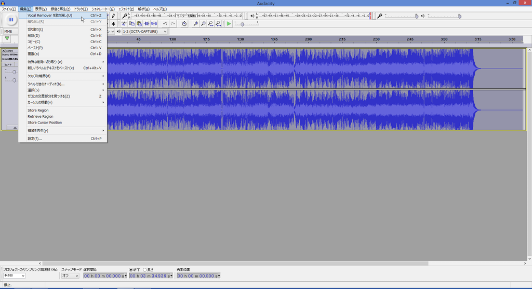This screenshot has width=532, height=289.
Task: Click the Fit Selection zoom icon
Action: tap(211, 24)
